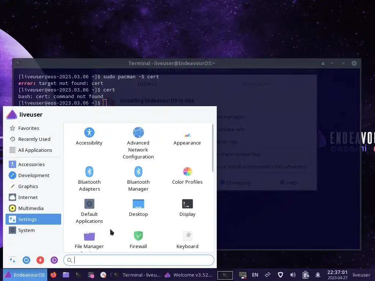Show All Applications category
Viewport: 375px width, 281px height.
pyautogui.click(x=33, y=150)
